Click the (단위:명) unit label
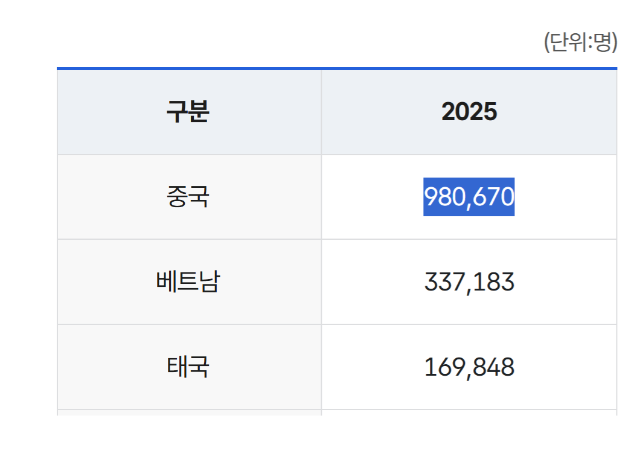This screenshot has height=453, width=631. (x=580, y=42)
